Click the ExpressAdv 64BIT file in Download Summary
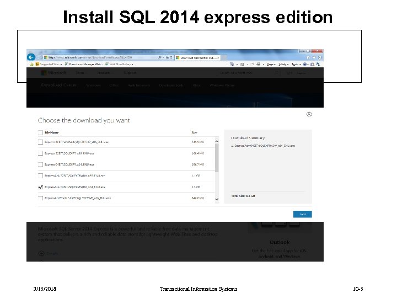397x298 pixels. (x=264, y=146)
